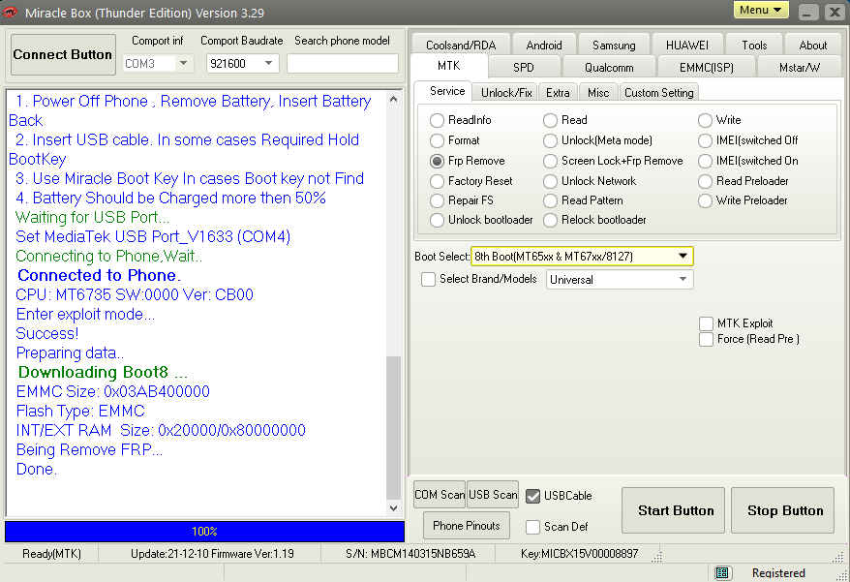
Task: Switch to the Qualcomm tab
Action: [609, 68]
